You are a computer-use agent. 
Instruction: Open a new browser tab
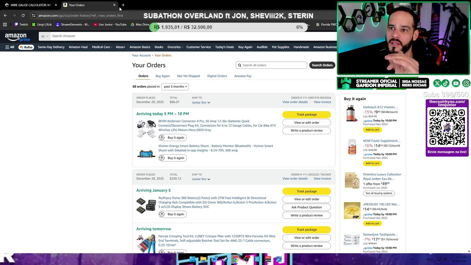[123, 5]
